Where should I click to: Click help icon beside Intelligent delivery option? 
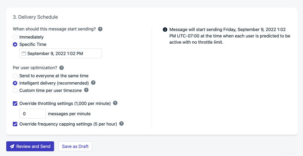93,83
